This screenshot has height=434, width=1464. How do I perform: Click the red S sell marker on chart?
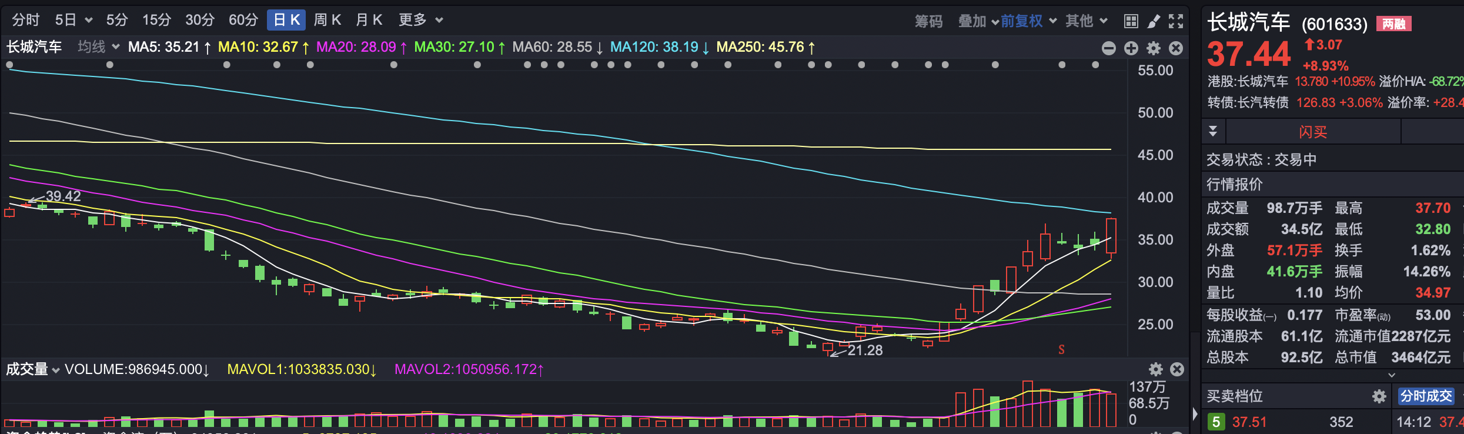[1061, 349]
